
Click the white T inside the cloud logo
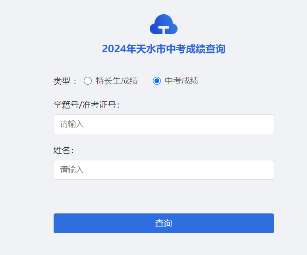(x=164, y=29)
